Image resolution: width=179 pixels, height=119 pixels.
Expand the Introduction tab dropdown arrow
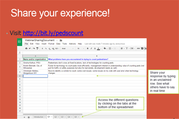point(45,117)
